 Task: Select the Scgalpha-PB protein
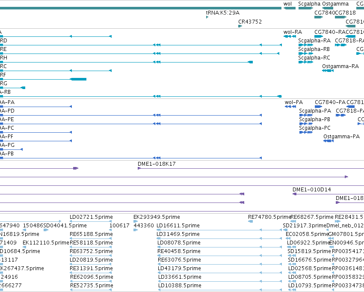pyautogui.click(x=306, y=124)
